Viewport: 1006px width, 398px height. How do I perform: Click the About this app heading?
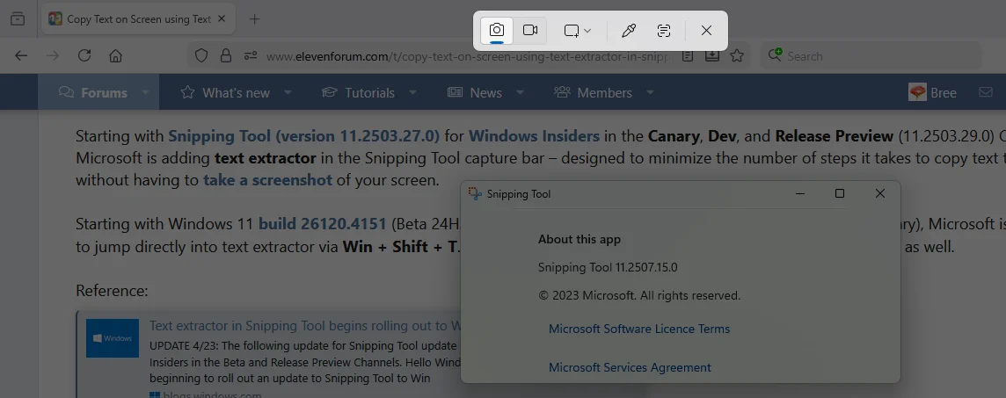pyautogui.click(x=580, y=239)
